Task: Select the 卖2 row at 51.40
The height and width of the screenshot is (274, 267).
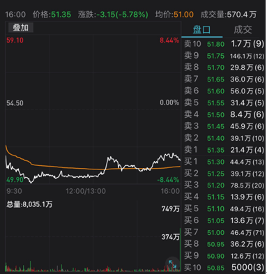Action: pyautogui.click(x=224, y=138)
